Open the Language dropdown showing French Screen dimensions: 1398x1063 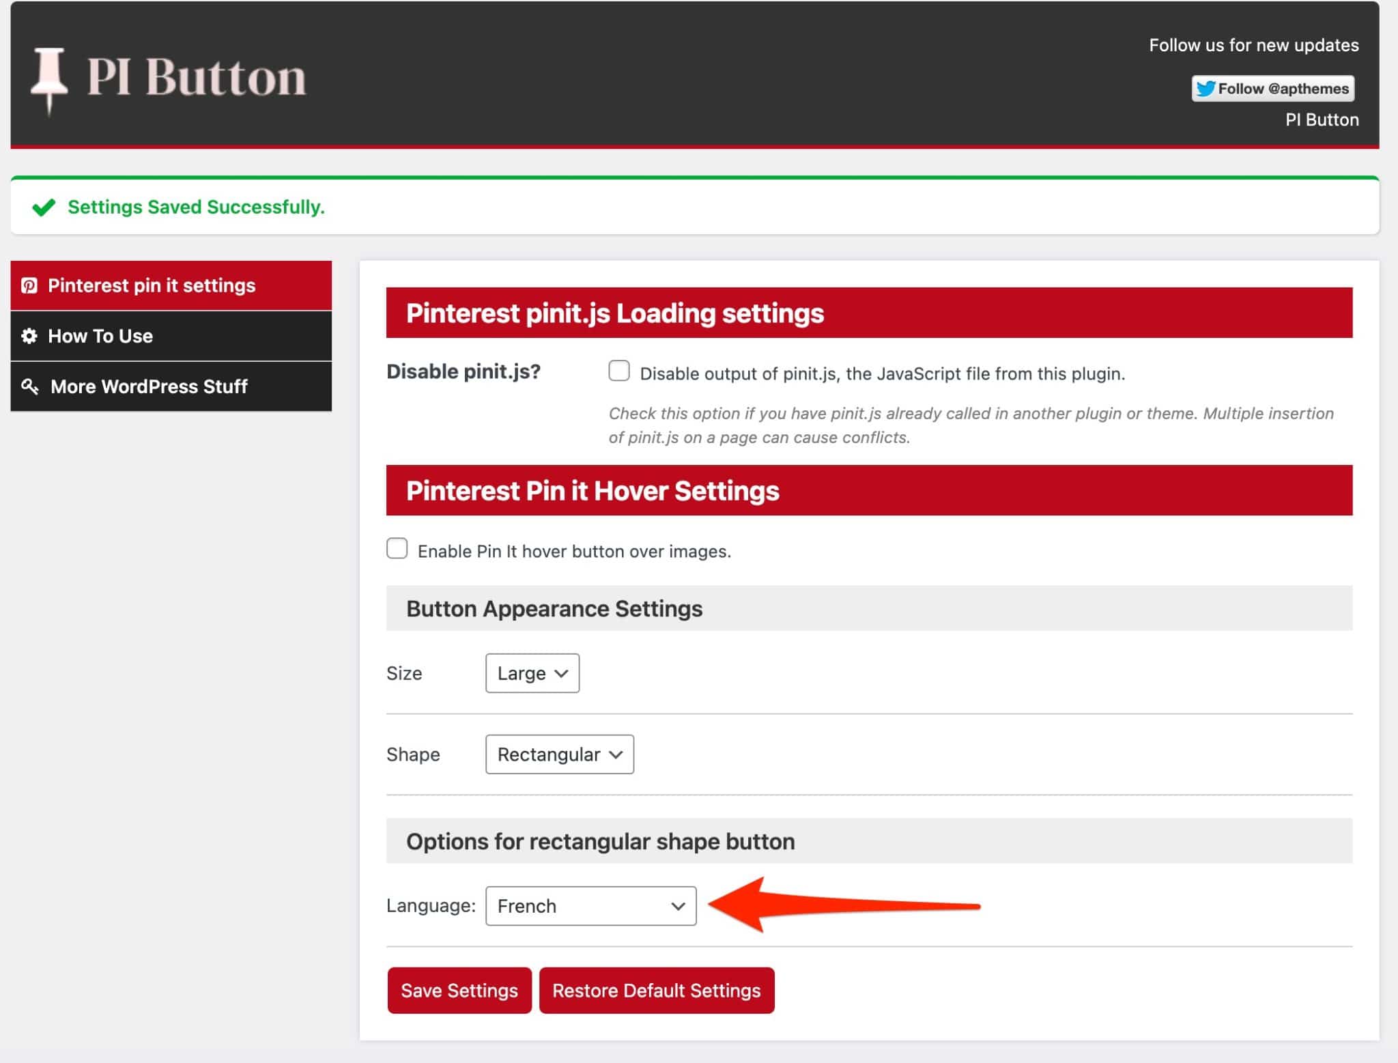click(591, 906)
